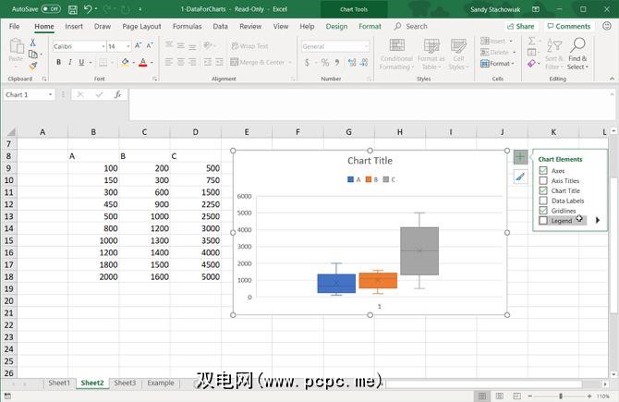Open the chart Format tab
Viewport: 619px width, 402px height.
(x=370, y=26)
